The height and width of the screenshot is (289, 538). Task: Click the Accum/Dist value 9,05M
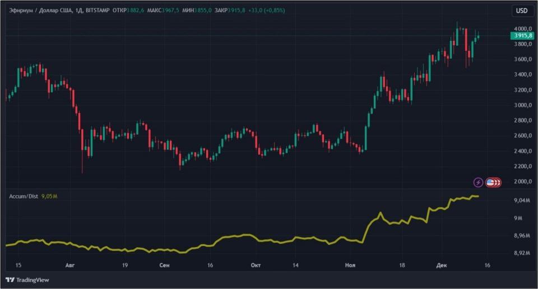pyautogui.click(x=49, y=196)
